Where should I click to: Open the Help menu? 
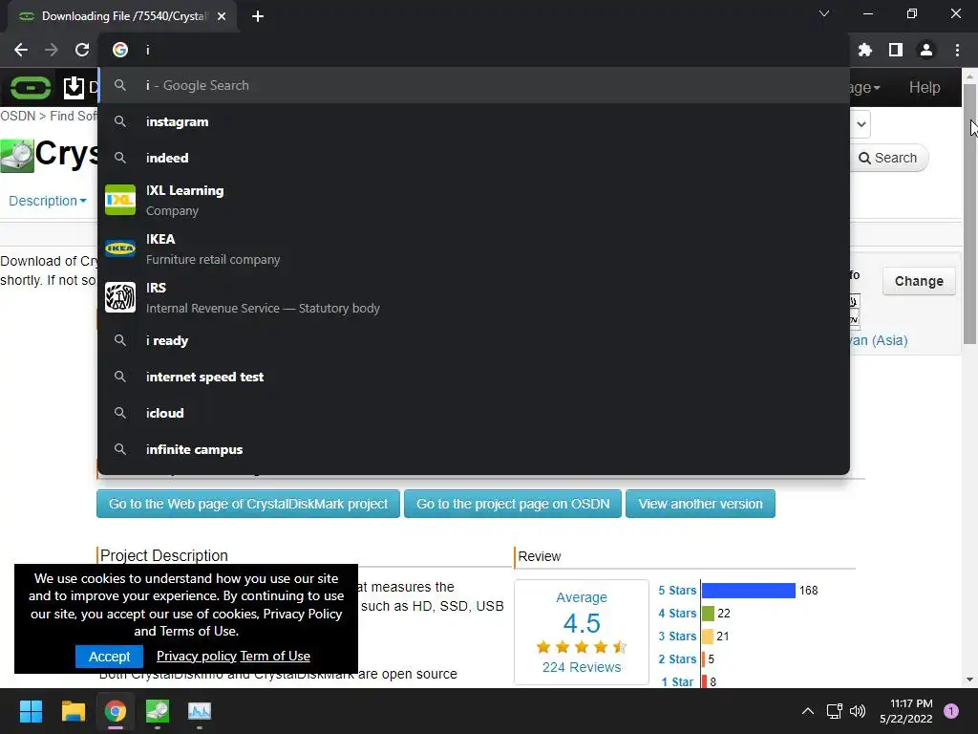click(925, 87)
